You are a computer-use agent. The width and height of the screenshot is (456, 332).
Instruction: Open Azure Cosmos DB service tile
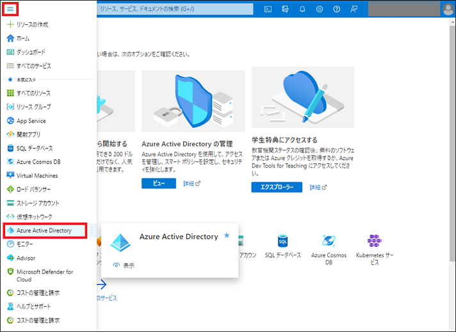tap(329, 249)
